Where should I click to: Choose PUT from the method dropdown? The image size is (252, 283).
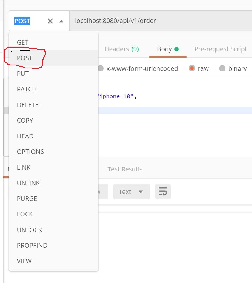[22, 74]
